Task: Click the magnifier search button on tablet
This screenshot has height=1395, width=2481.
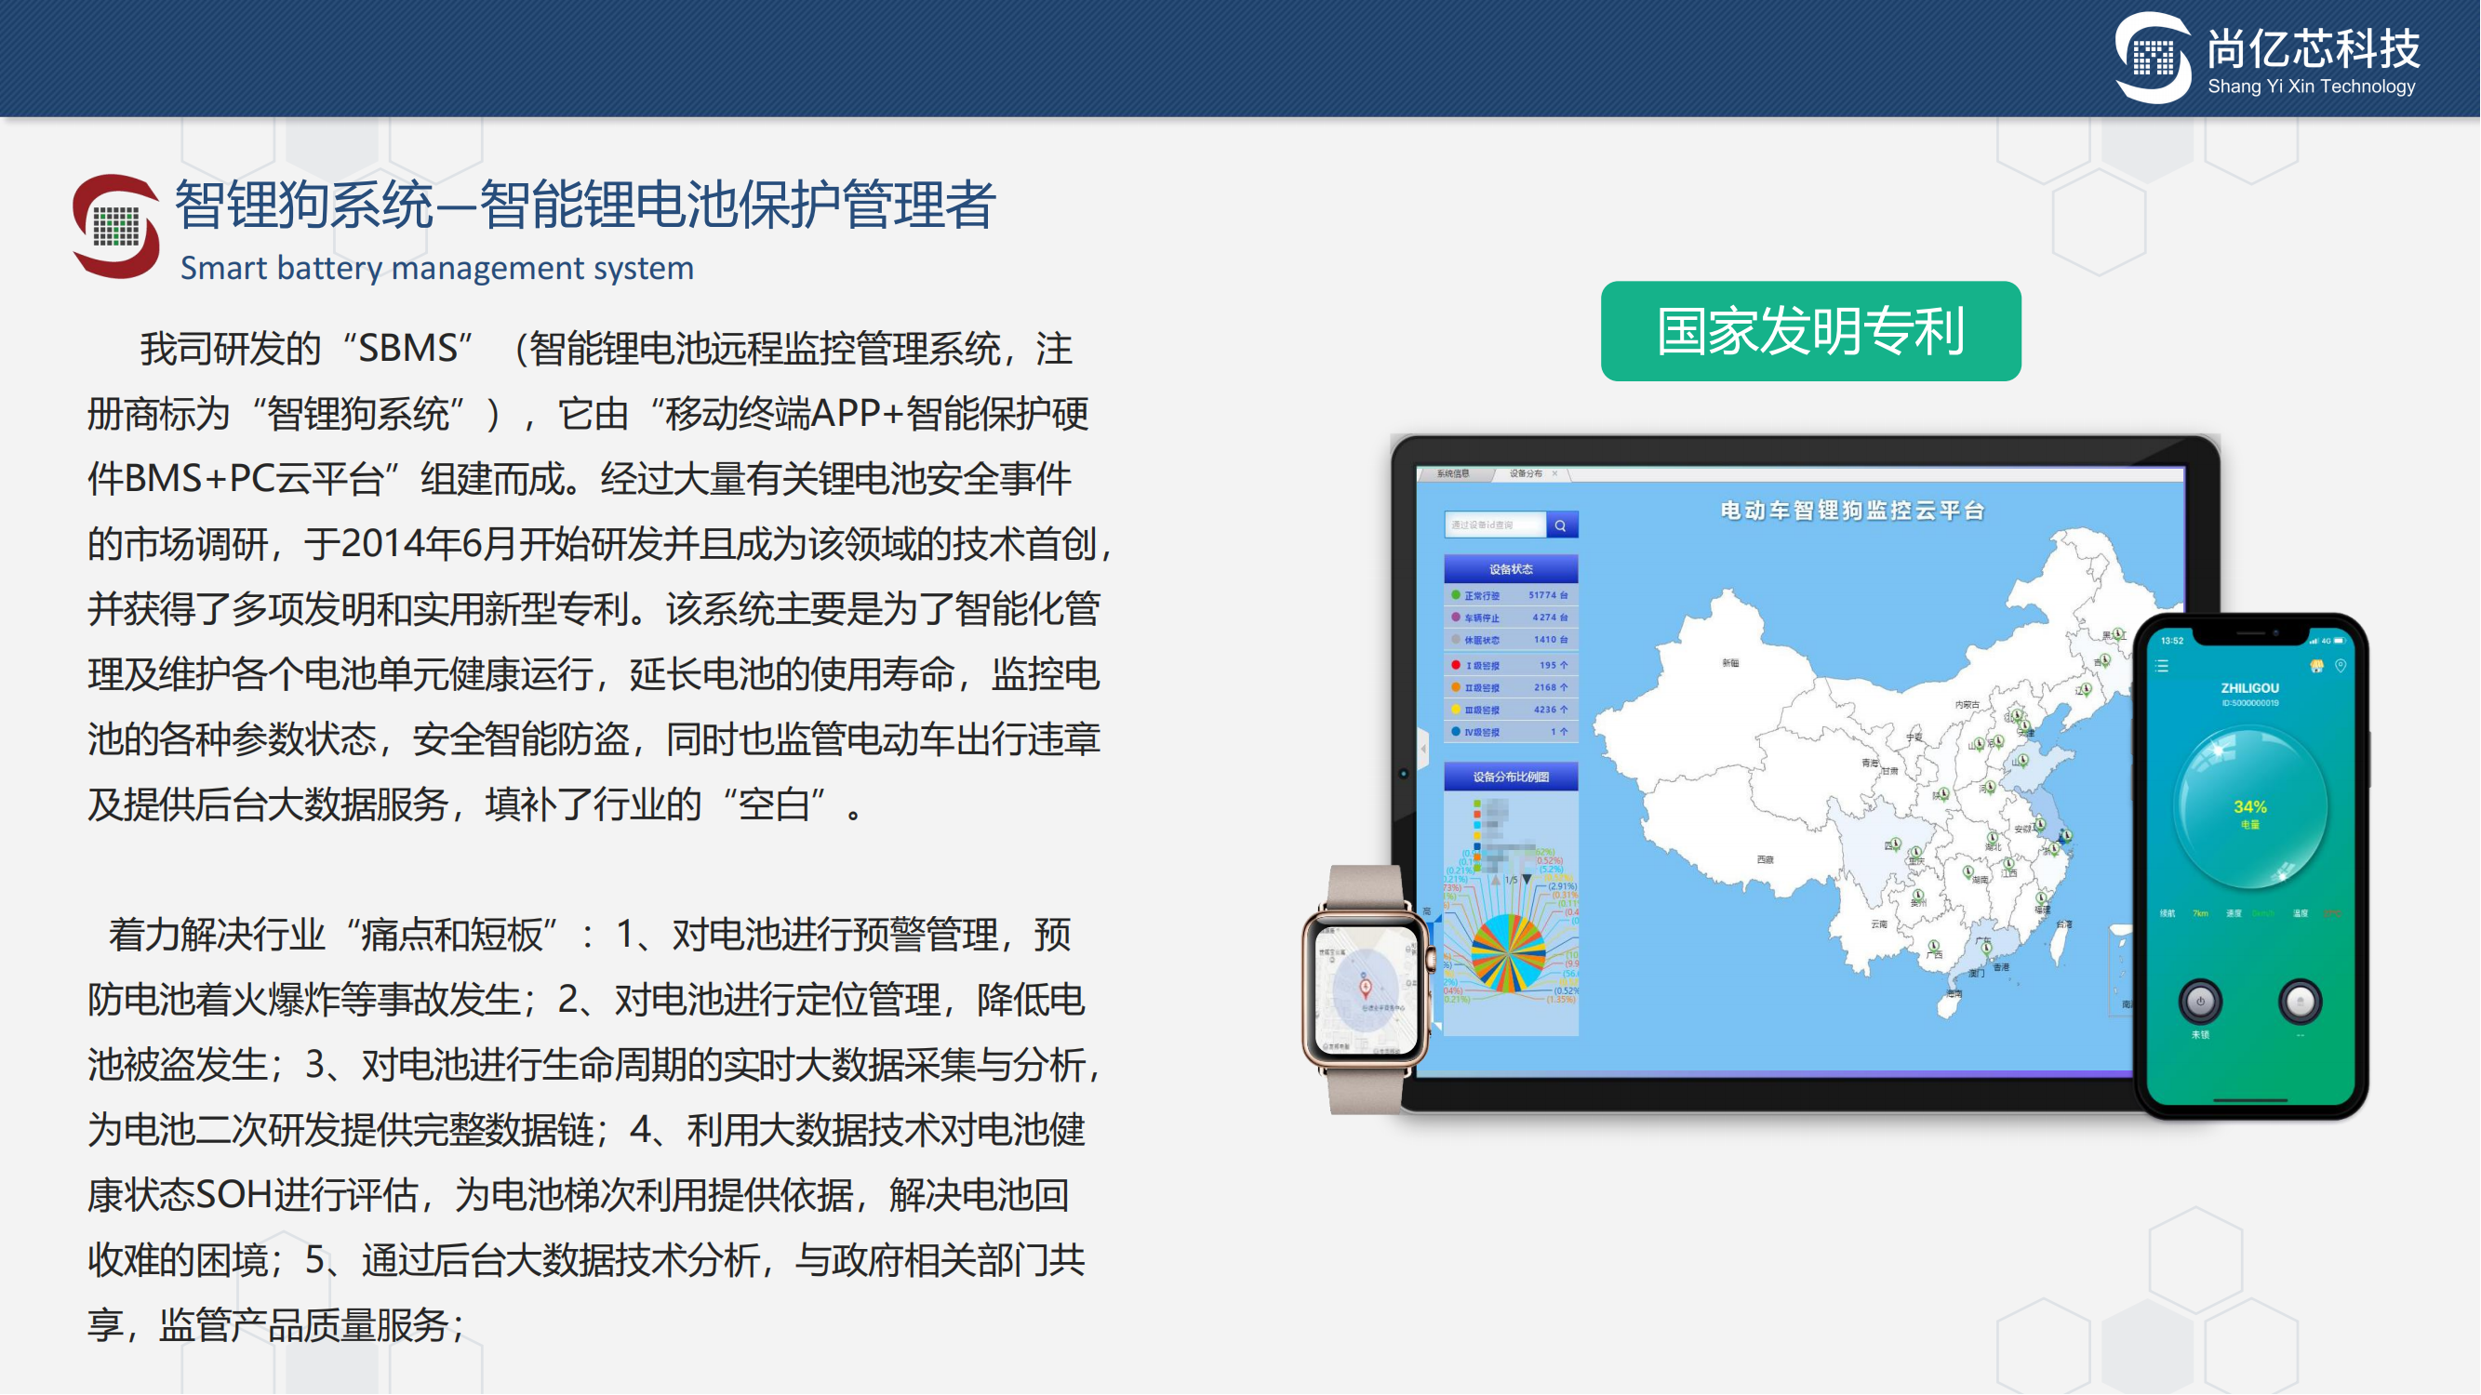Action: (1561, 525)
